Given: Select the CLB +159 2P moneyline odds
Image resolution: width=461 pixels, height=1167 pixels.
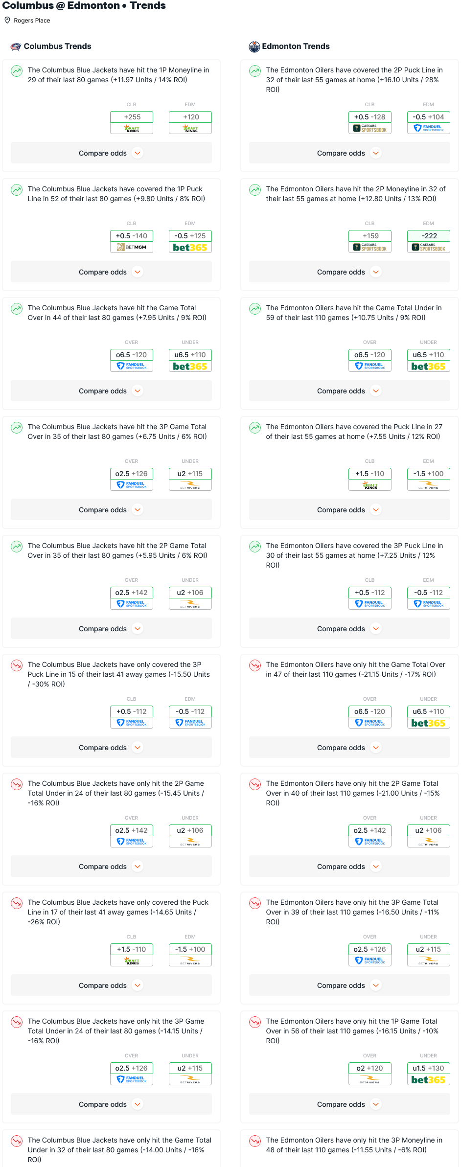Looking at the screenshot, I should pyautogui.click(x=369, y=236).
